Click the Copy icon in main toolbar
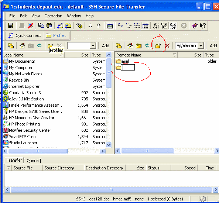The height and width of the screenshot is (203, 219). point(41,25)
